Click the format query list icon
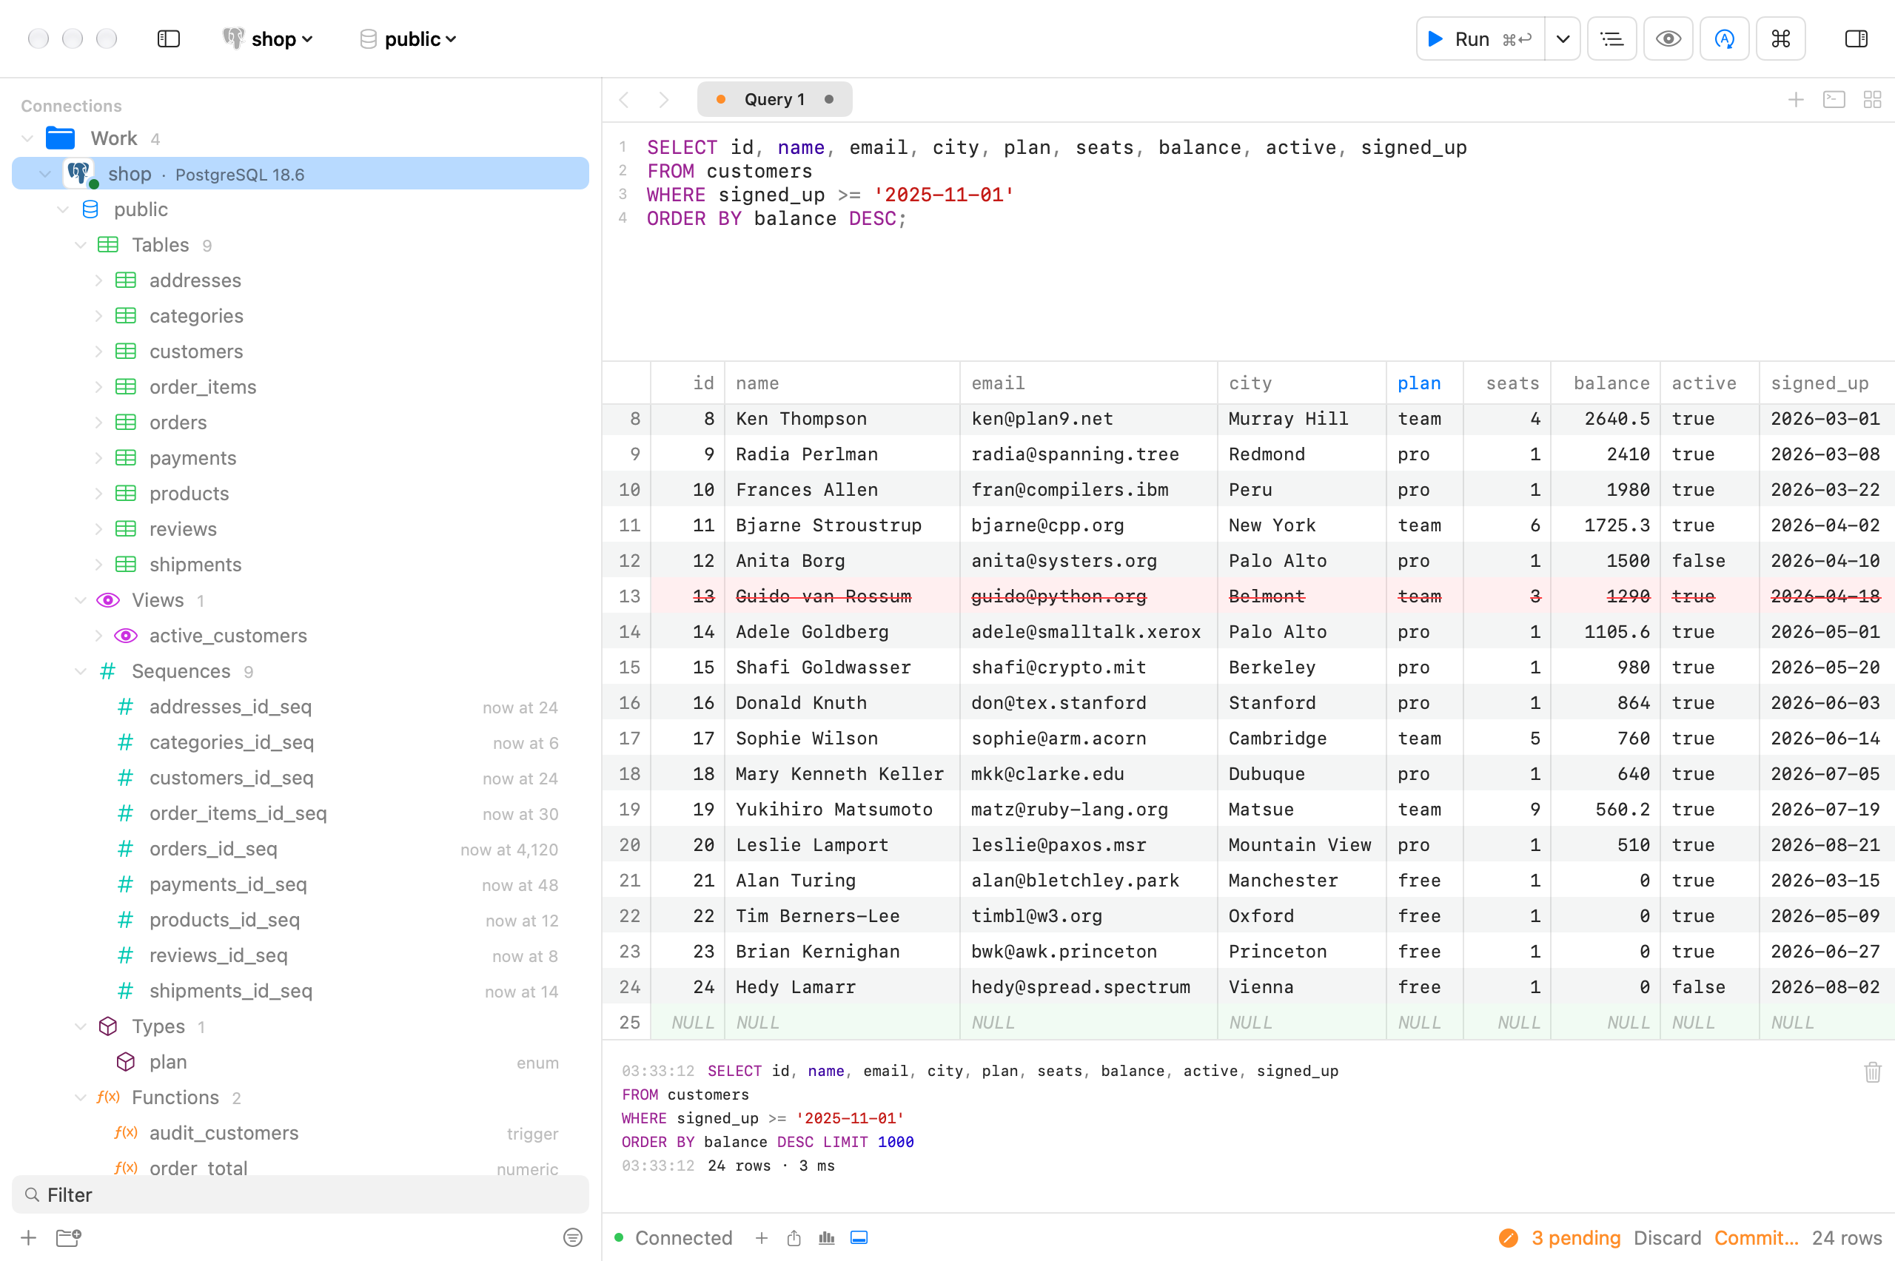1895x1261 pixels. [1612, 38]
